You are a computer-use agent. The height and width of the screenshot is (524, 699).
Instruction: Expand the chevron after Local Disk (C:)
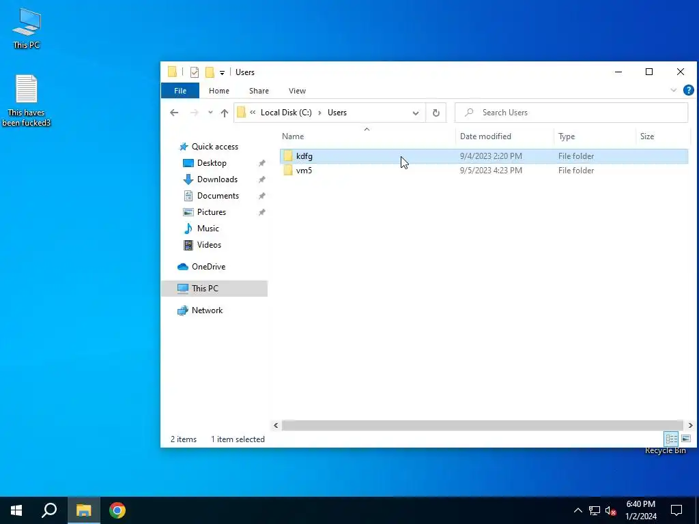point(319,113)
